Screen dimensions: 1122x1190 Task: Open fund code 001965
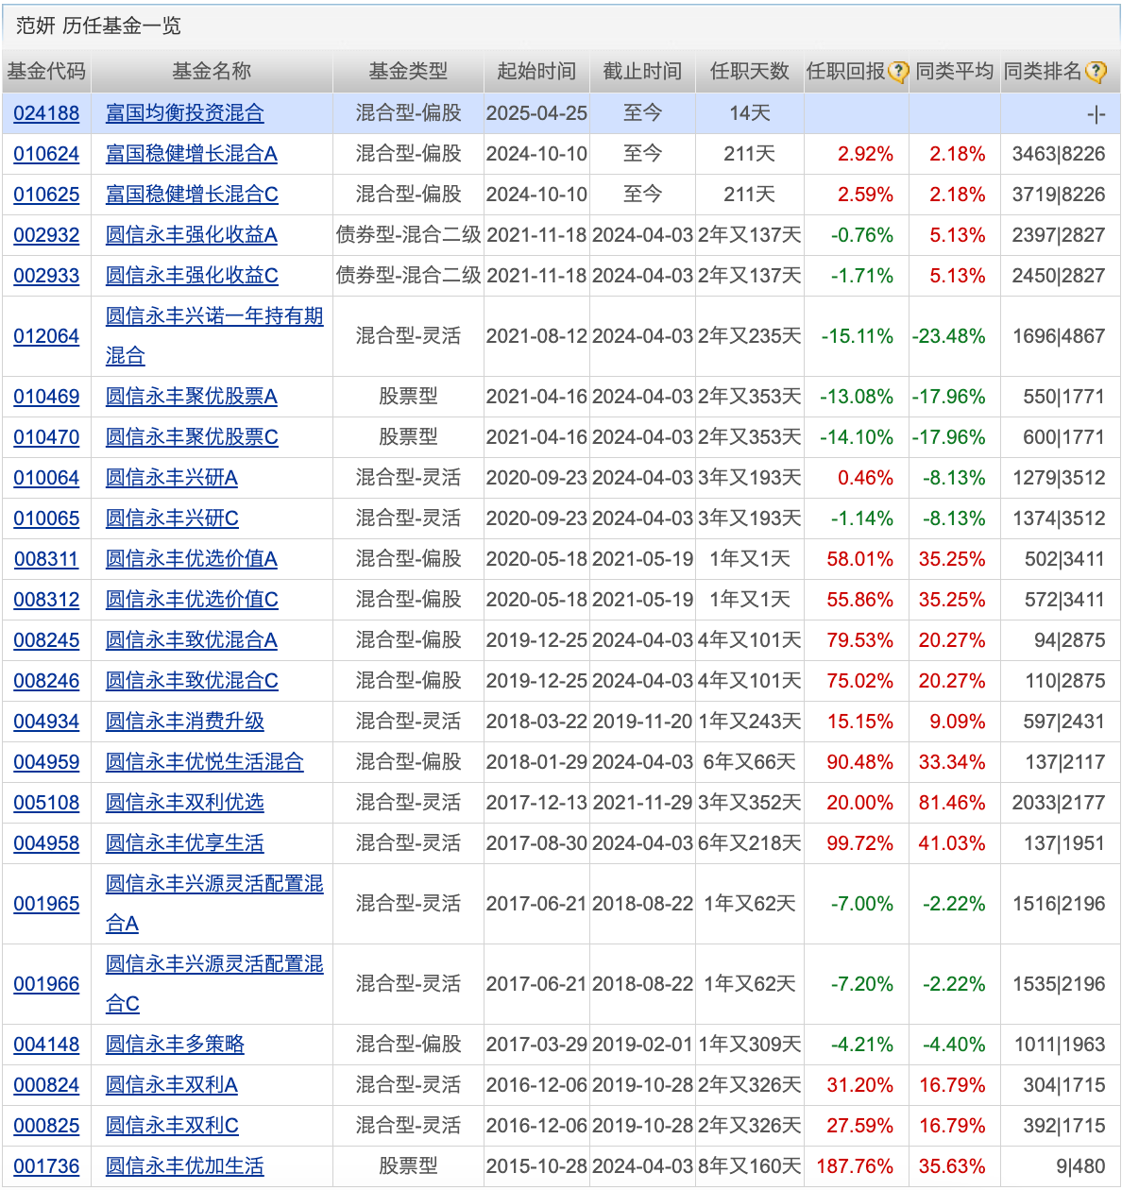(46, 904)
